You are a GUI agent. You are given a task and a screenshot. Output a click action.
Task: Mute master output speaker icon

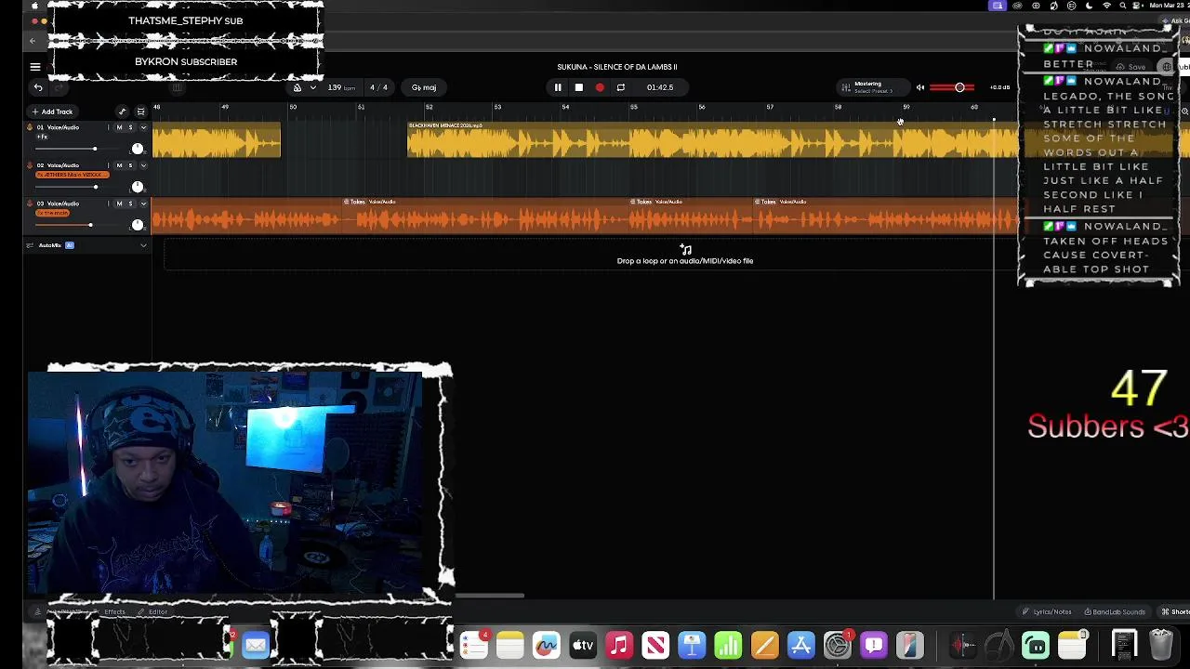tap(920, 87)
